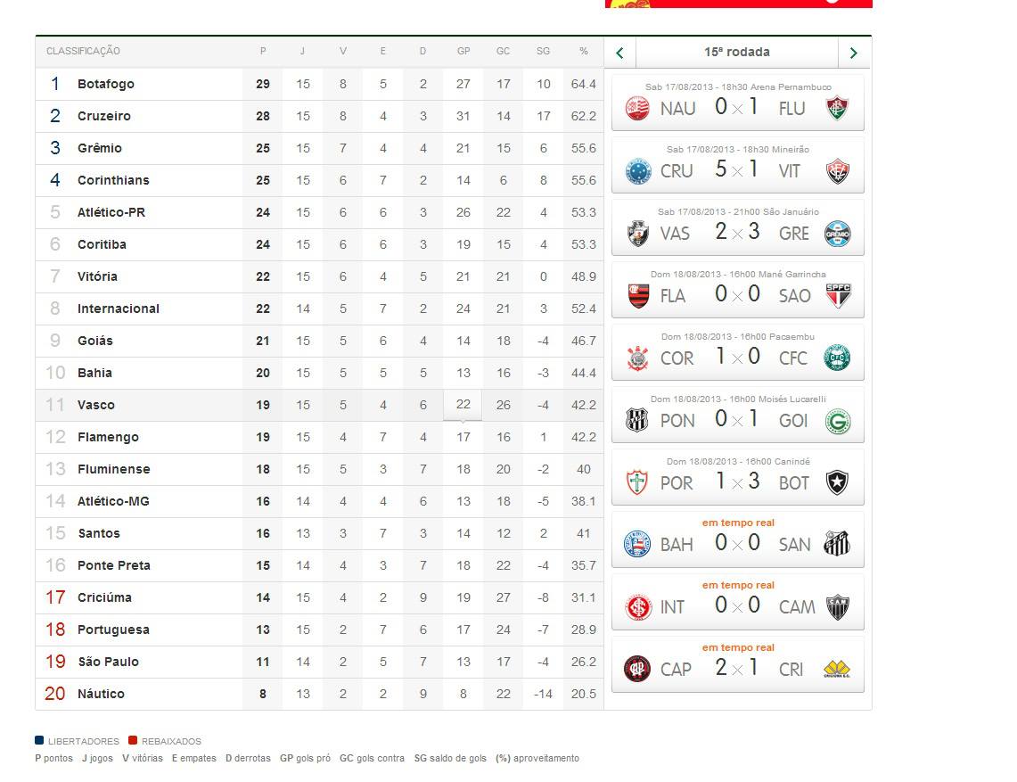Go to the next rodada with right arrow
The width and height of the screenshot is (1017, 782).
854,53
